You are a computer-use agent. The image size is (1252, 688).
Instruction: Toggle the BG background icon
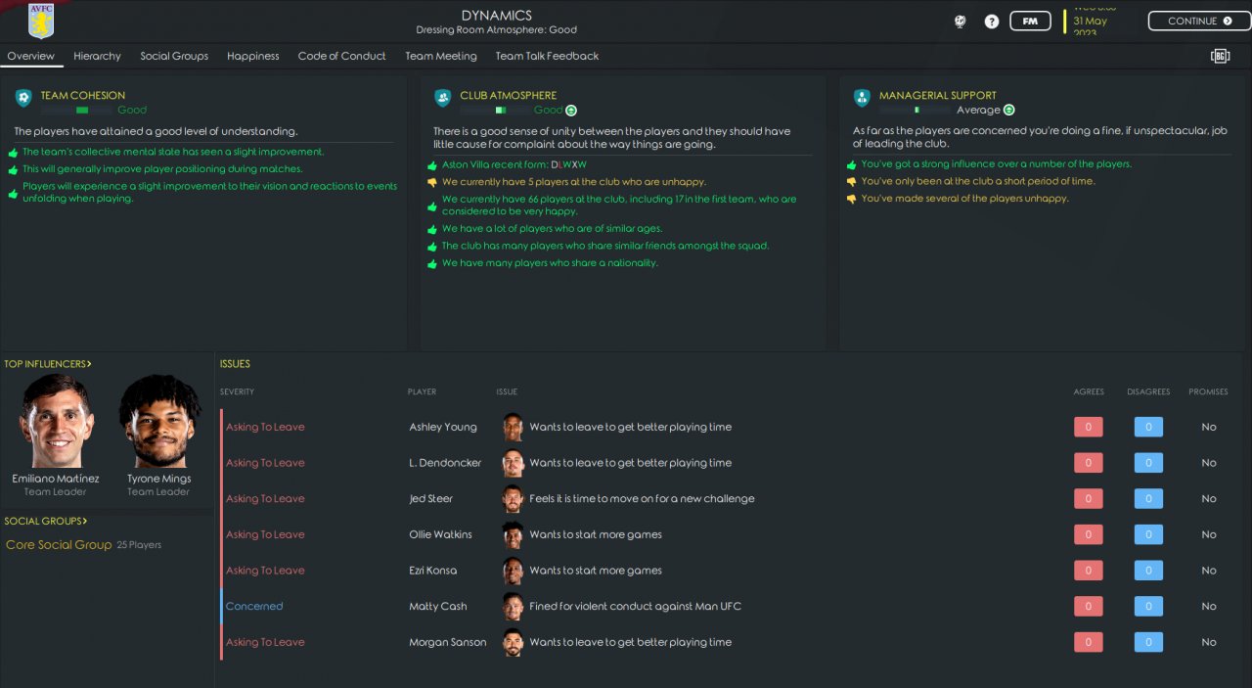[x=1220, y=57]
